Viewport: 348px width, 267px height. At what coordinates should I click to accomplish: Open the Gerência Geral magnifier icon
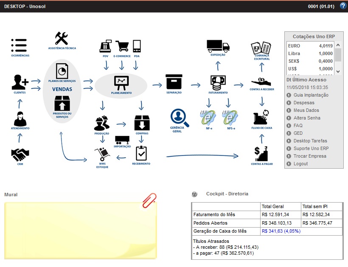180,118
